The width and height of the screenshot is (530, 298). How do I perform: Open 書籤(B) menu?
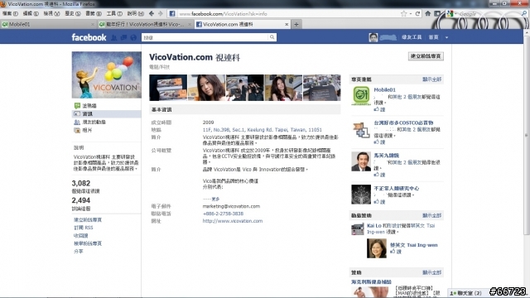click(94, 13)
